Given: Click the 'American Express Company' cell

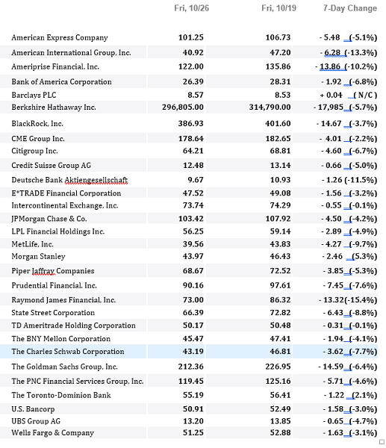Looking at the screenshot, I should tap(60, 38).
